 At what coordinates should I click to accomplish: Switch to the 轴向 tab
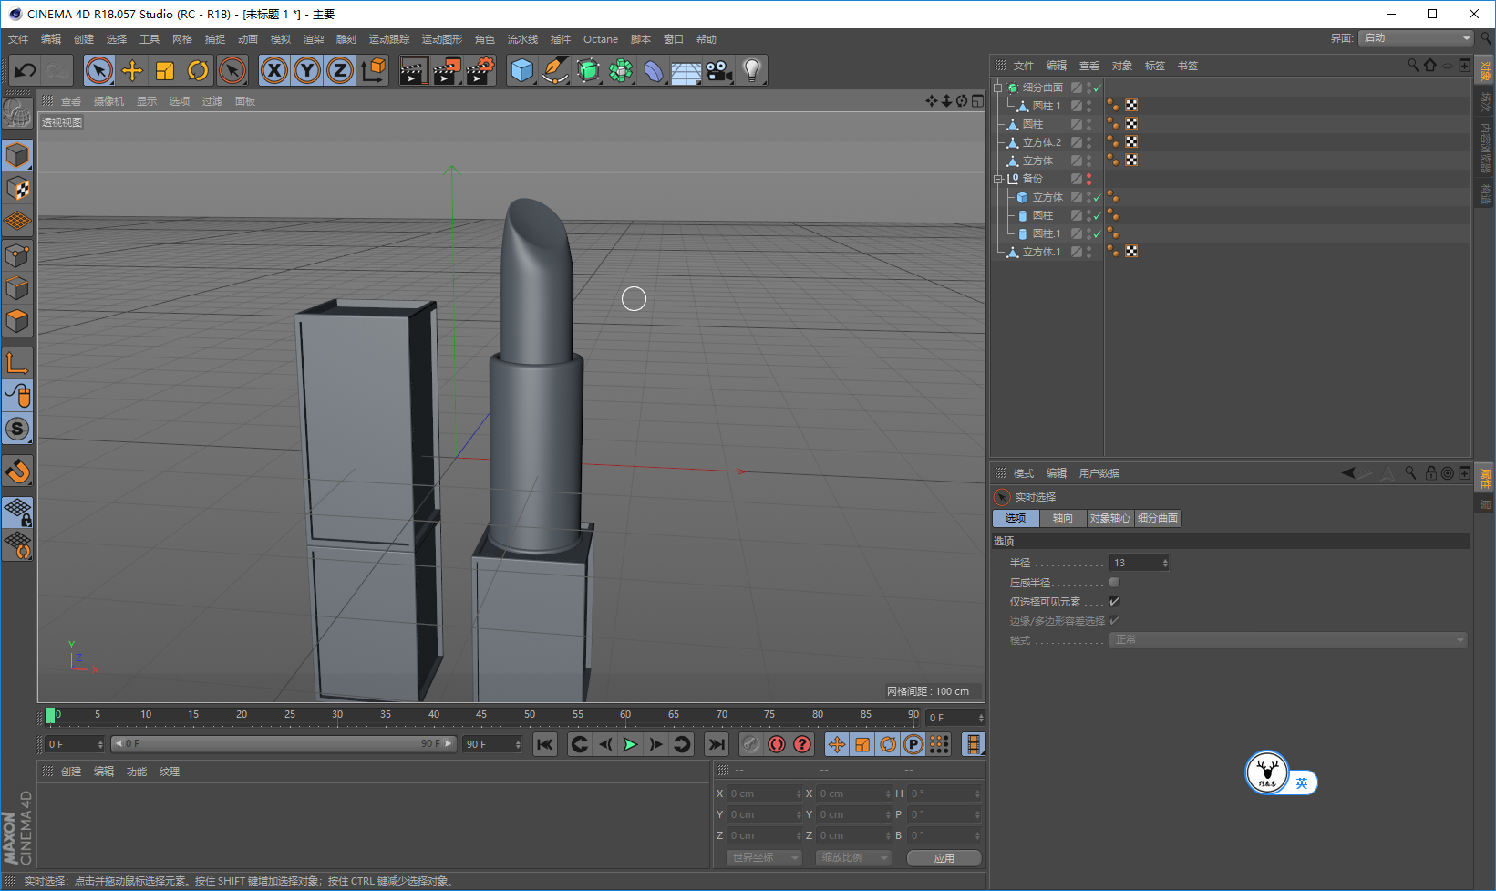point(1063,518)
